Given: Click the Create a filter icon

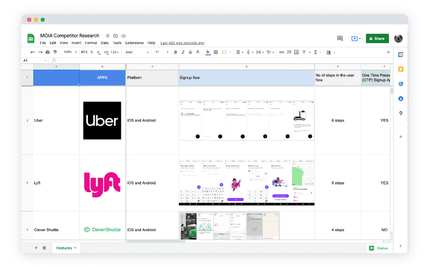Looking at the screenshot, I should pos(304,52).
